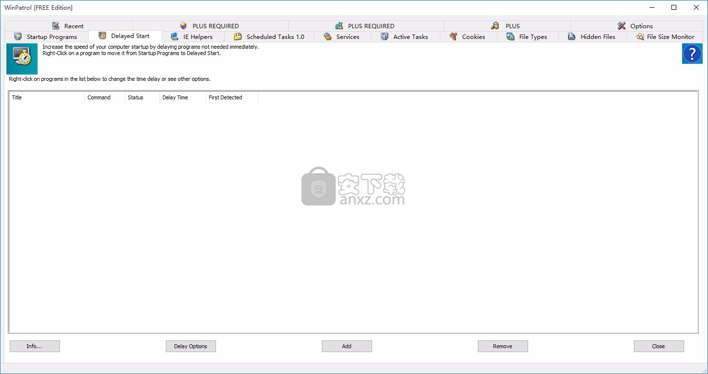Click the Close button at bottom right
The height and width of the screenshot is (374, 708).
click(659, 346)
